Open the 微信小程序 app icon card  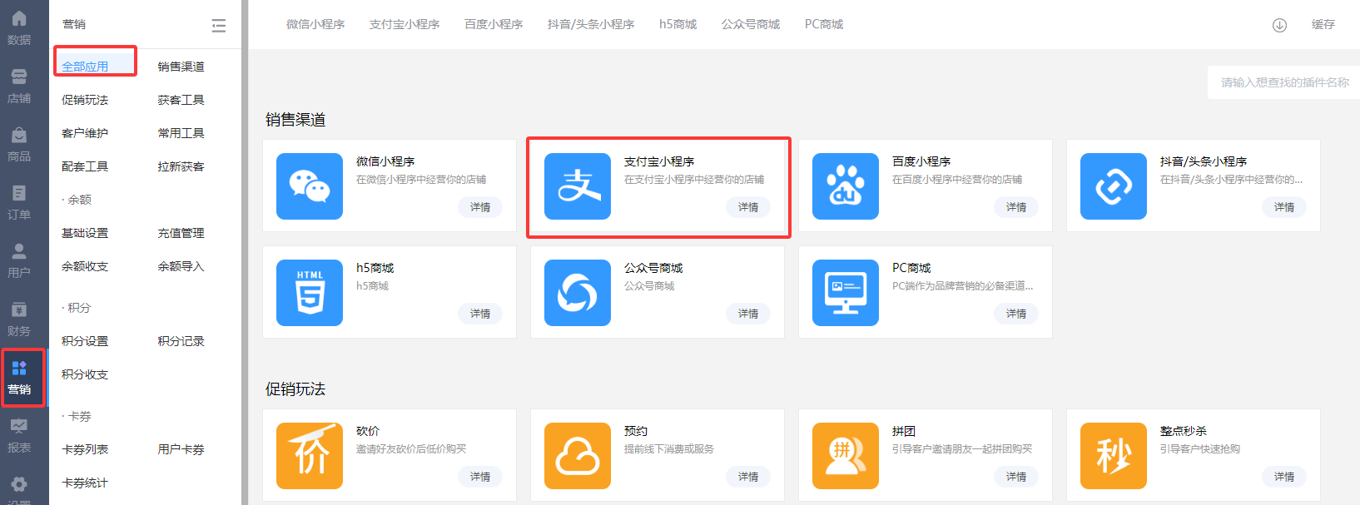click(x=310, y=186)
